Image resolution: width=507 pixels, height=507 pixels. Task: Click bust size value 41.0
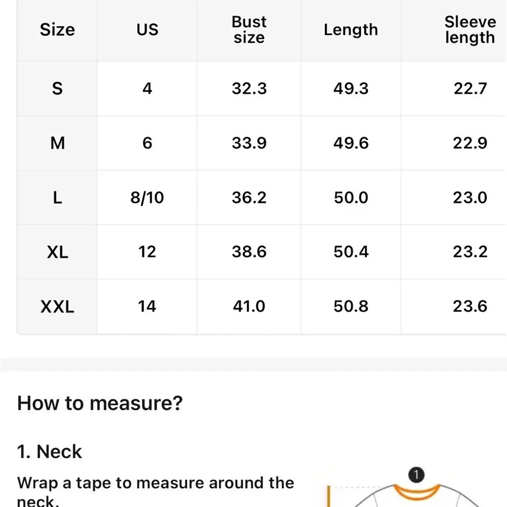(x=249, y=306)
